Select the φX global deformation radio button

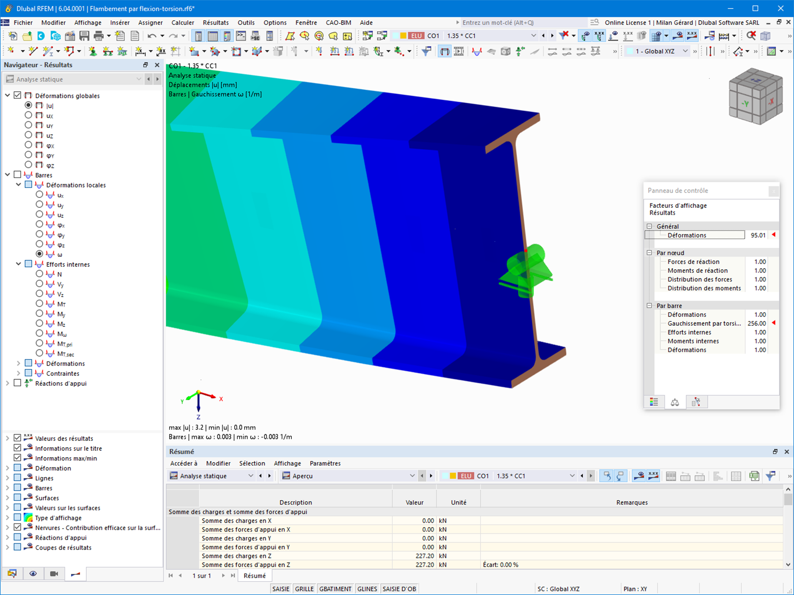tap(28, 145)
